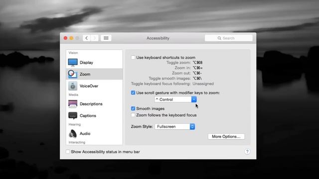The image size is (319, 179).
Task: Open Display accessibility settings
Action: [94, 63]
